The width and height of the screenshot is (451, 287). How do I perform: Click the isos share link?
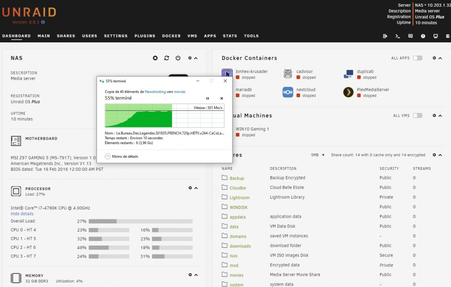pos(234,255)
